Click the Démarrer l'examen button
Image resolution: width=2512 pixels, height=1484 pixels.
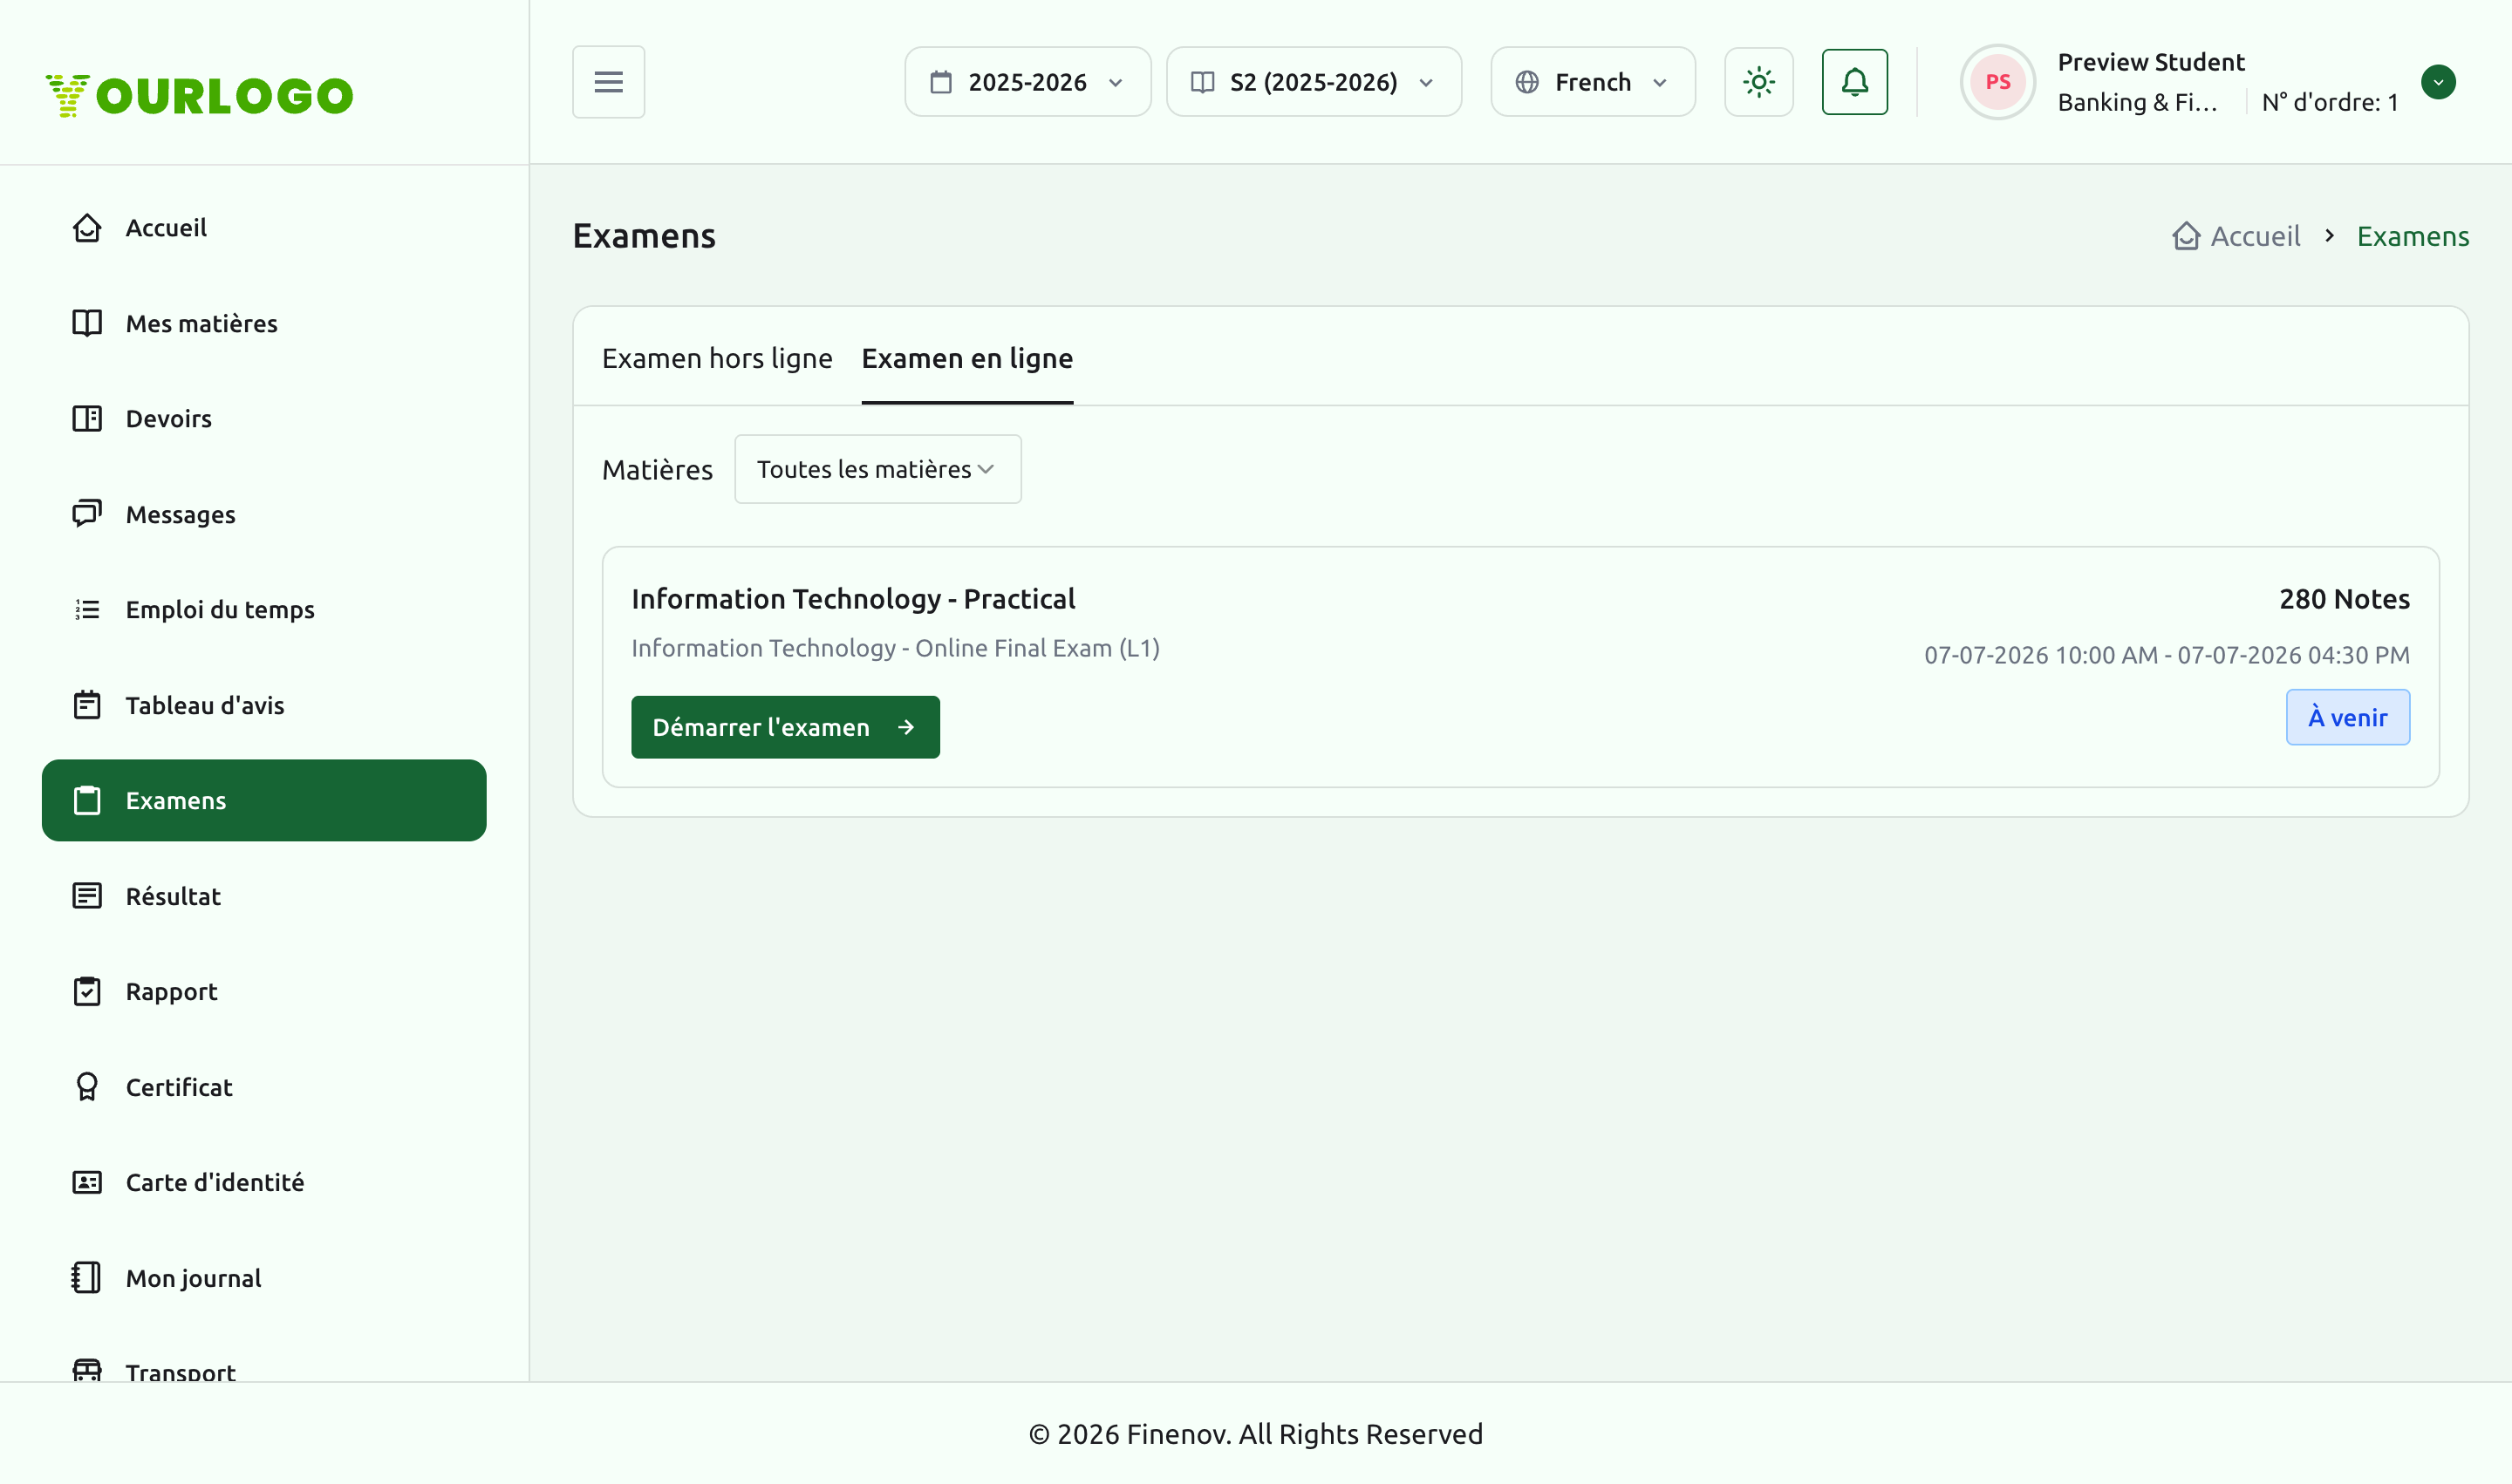[785, 727]
